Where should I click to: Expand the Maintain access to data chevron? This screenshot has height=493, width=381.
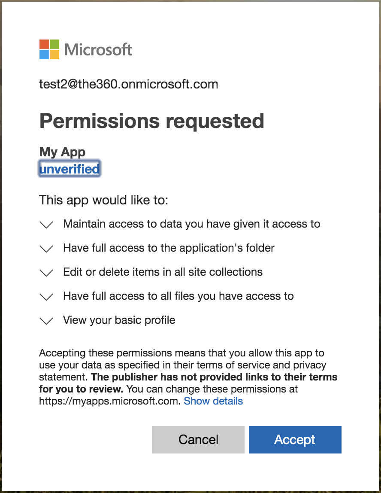46,225
